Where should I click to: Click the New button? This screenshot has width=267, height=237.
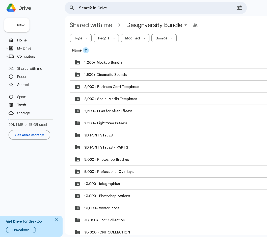coord(17,25)
